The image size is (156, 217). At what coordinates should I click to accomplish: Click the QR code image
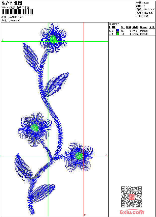(x=131, y=197)
